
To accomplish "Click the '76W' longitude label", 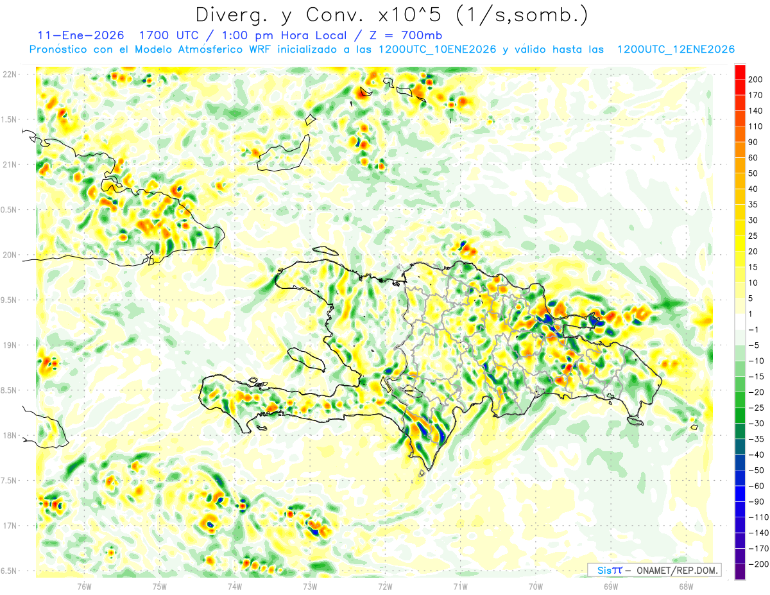I will tap(84, 586).
